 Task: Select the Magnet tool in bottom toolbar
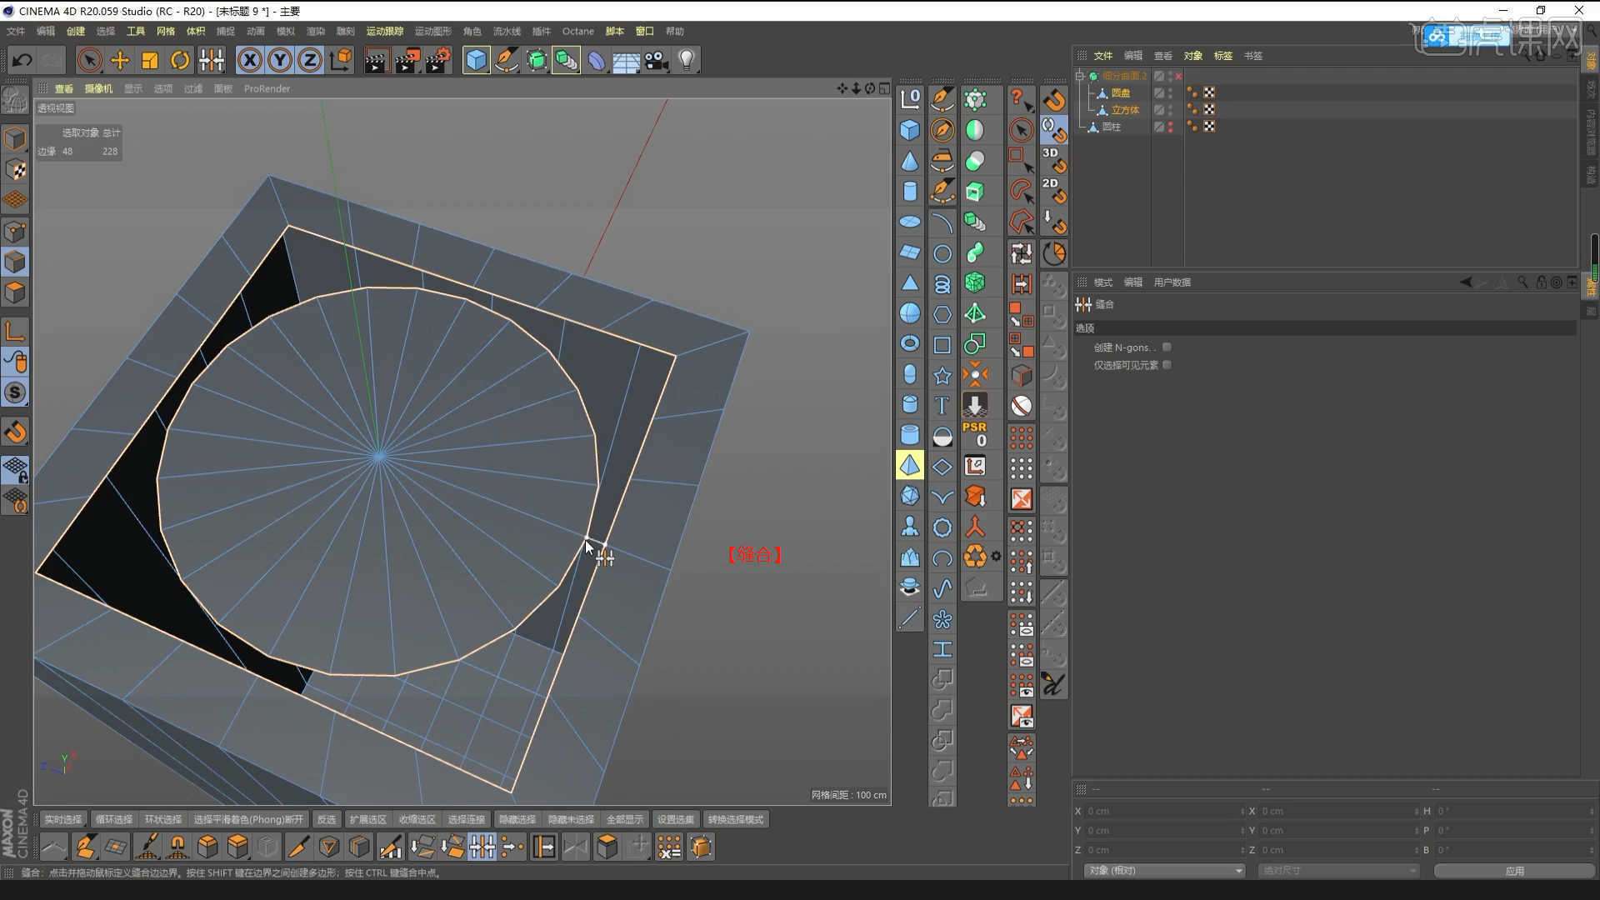pyautogui.click(x=177, y=847)
